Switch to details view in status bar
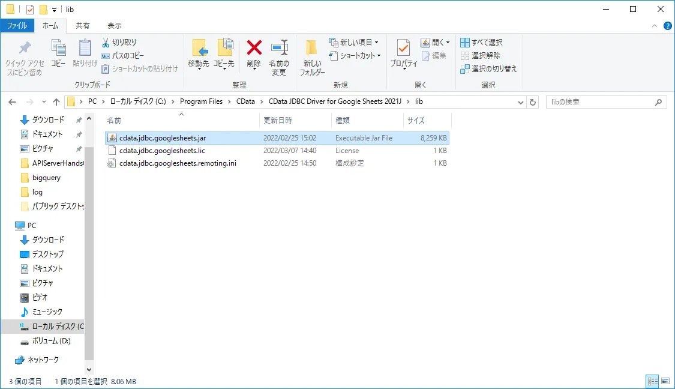This screenshot has height=389, width=675. 652,381
